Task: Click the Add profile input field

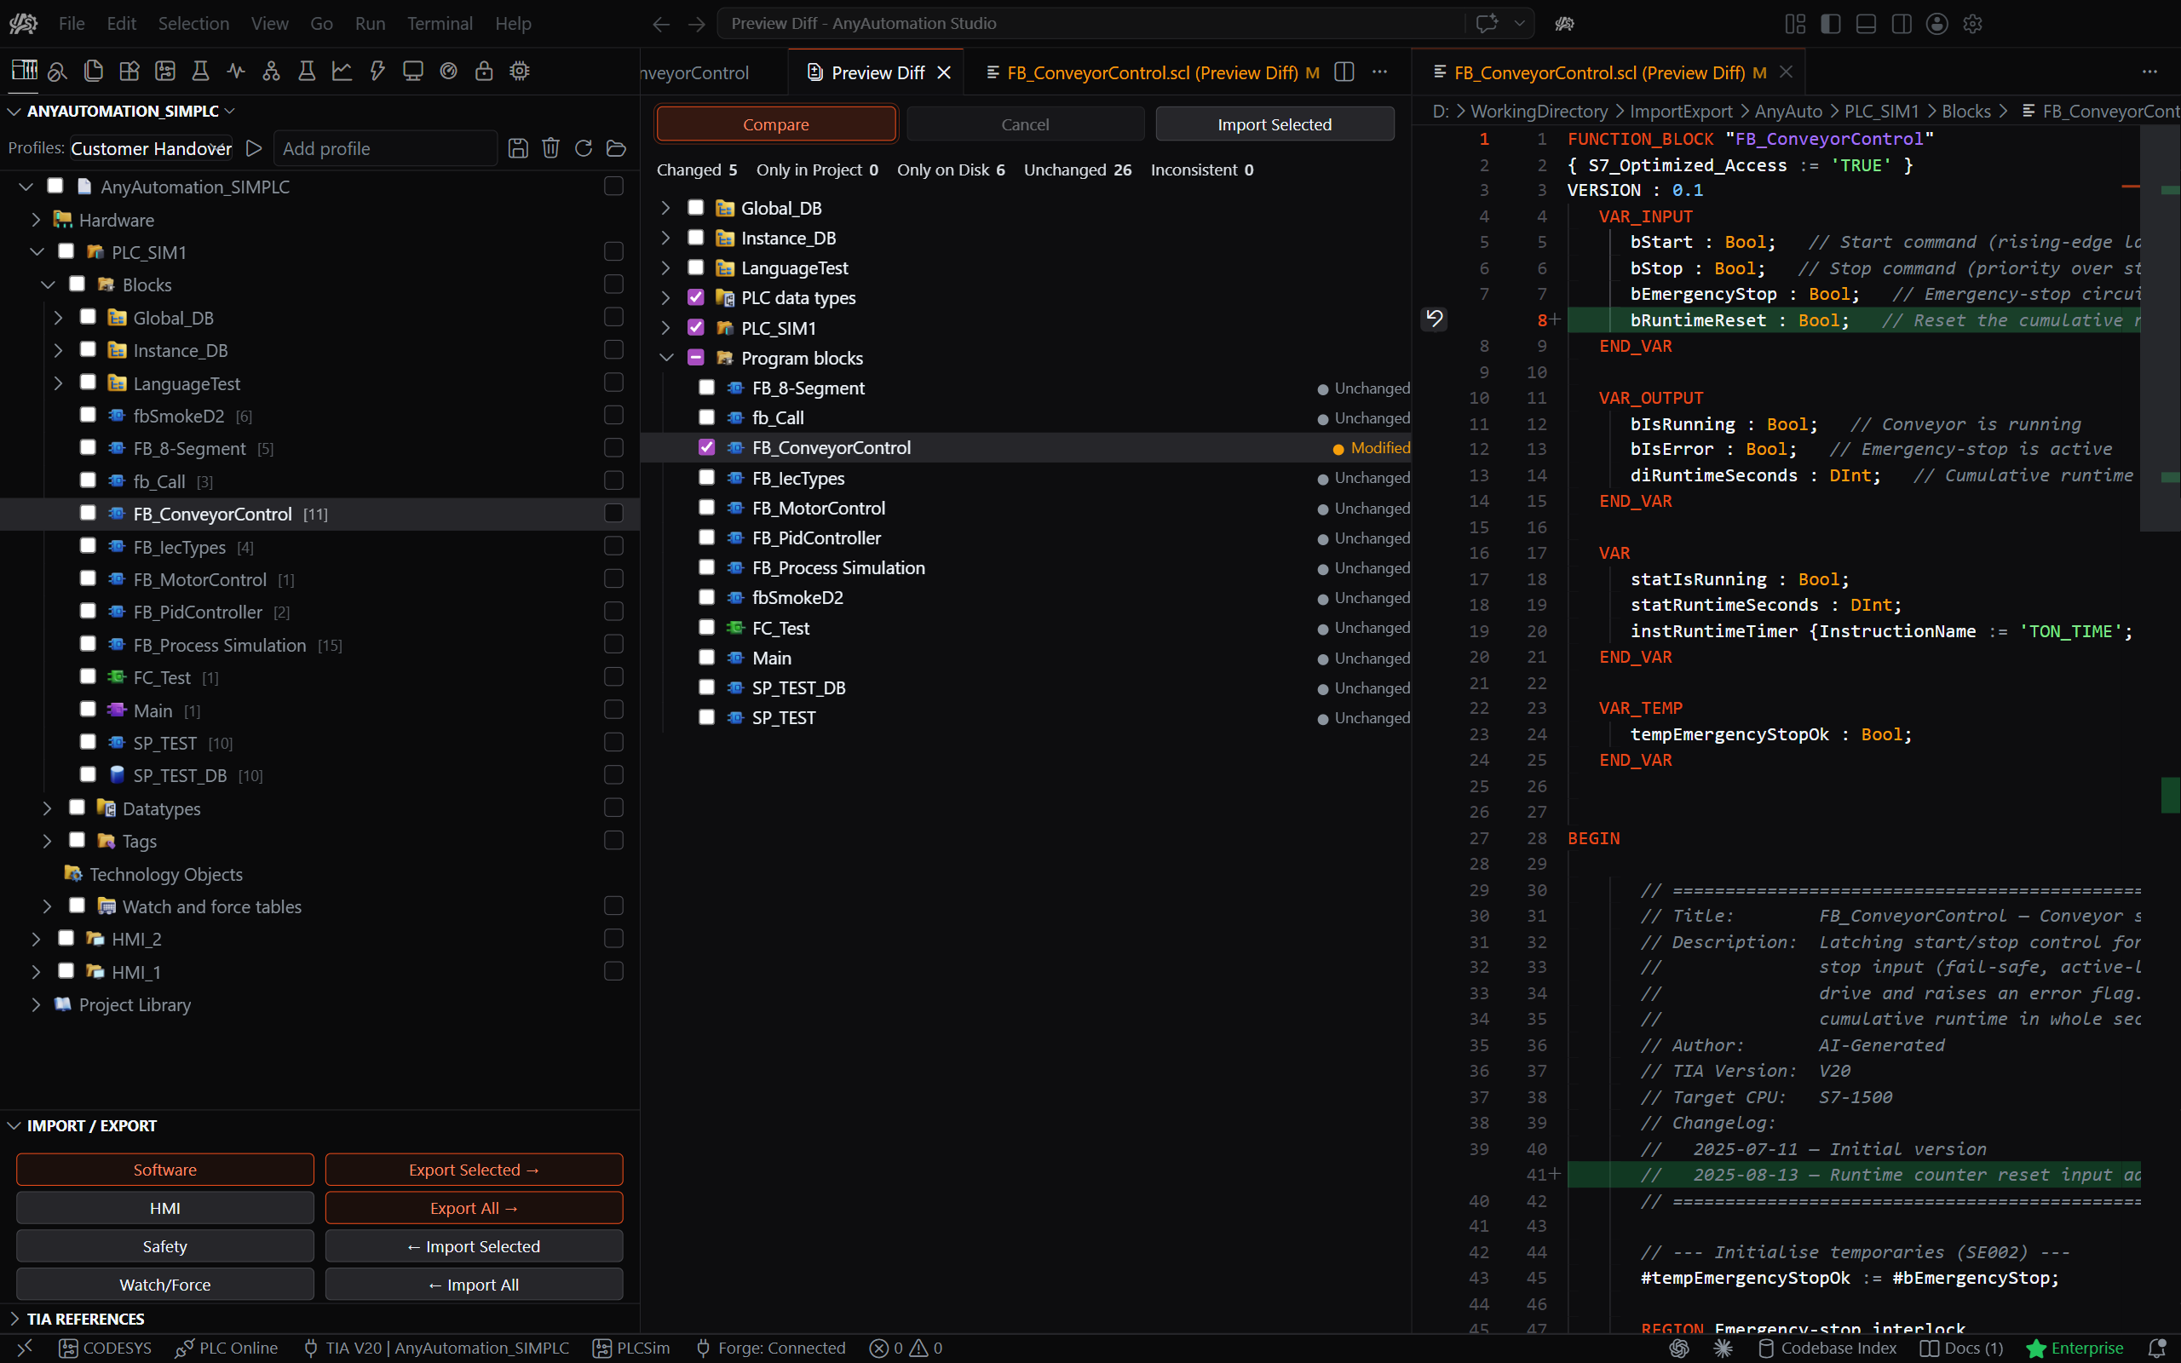Action: point(385,148)
